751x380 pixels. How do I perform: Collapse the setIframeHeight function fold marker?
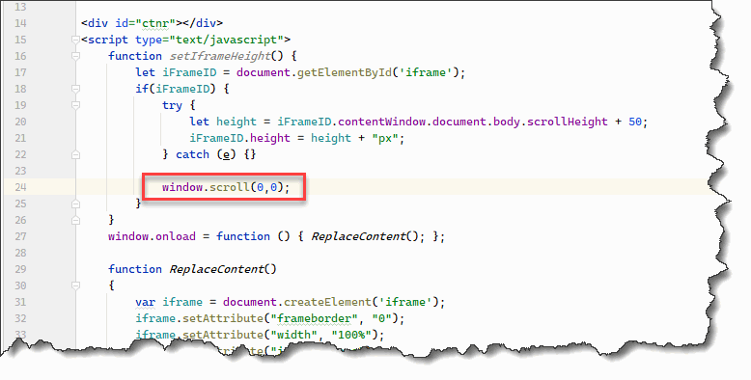point(75,56)
